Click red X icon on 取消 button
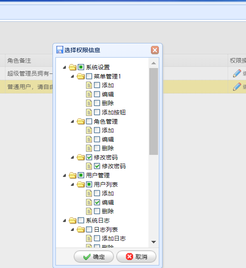This screenshot has width=246, height=268. pos(129,257)
